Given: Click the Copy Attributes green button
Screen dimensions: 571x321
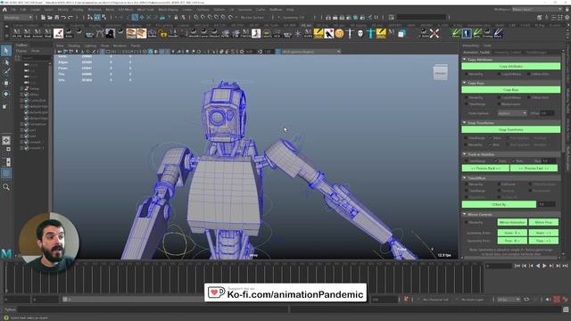Looking at the screenshot, I should pos(511,66).
